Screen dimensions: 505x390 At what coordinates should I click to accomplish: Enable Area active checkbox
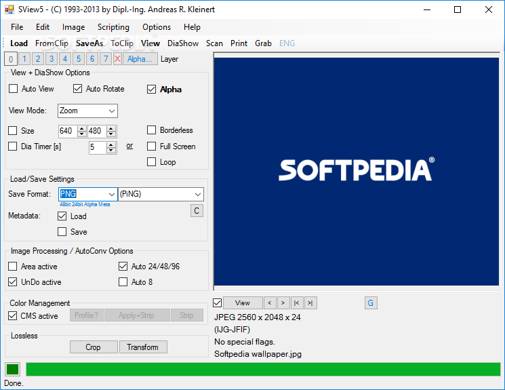(x=13, y=267)
